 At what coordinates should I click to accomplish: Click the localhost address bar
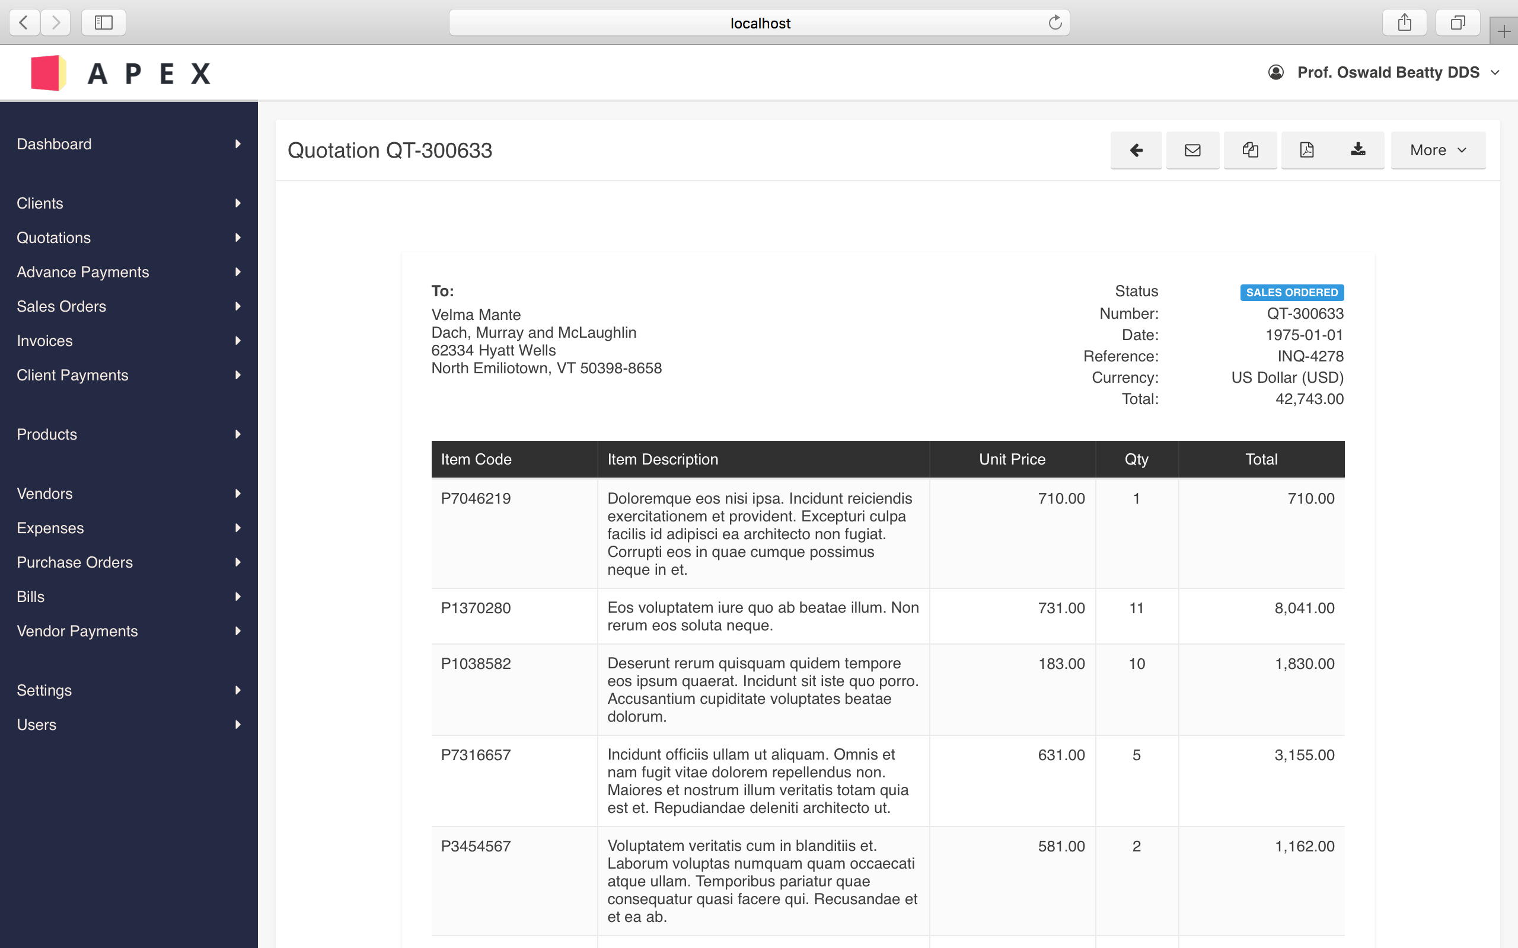coord(759,23)
